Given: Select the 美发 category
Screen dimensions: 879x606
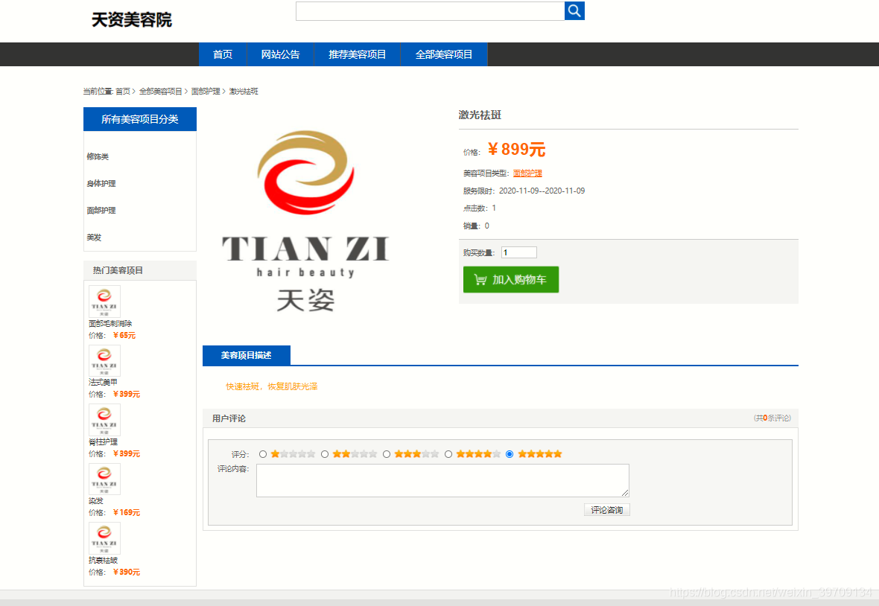Looking at the screenshot, I should pyautogui.click(x=94, y=237).
